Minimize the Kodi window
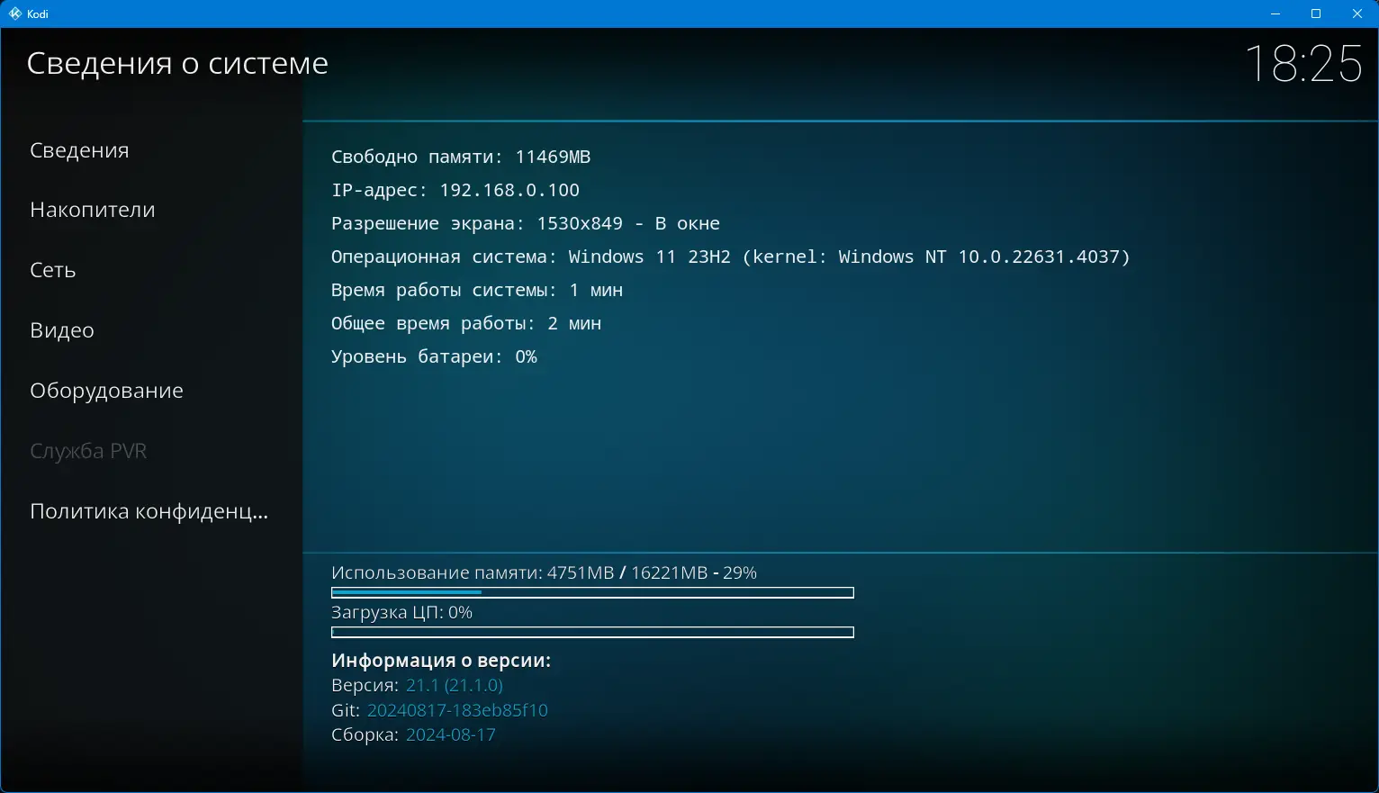 click(x=1275, y=14)
